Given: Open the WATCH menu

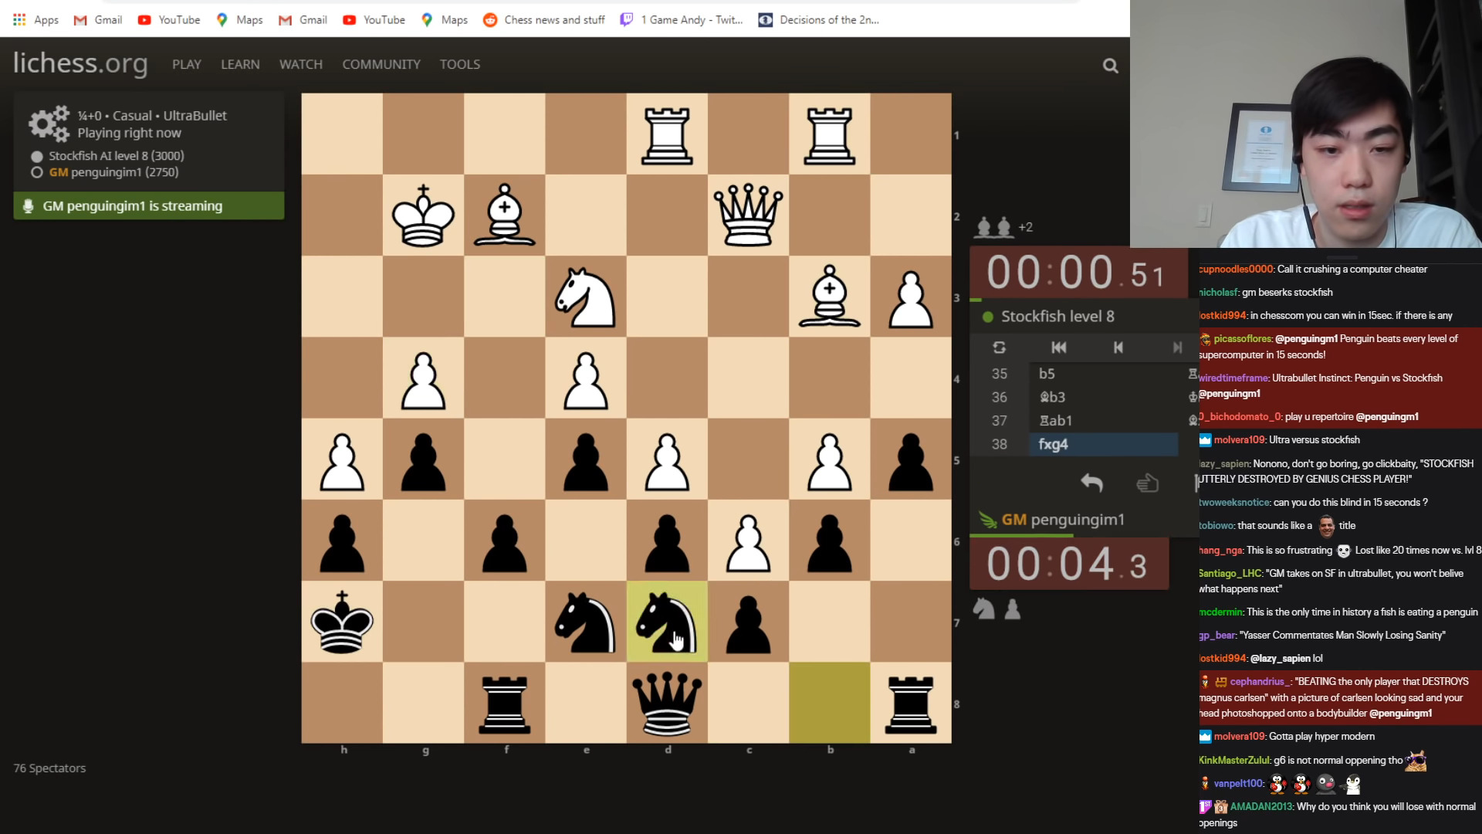Looking at the screenshot, I should tap(300, 64).
